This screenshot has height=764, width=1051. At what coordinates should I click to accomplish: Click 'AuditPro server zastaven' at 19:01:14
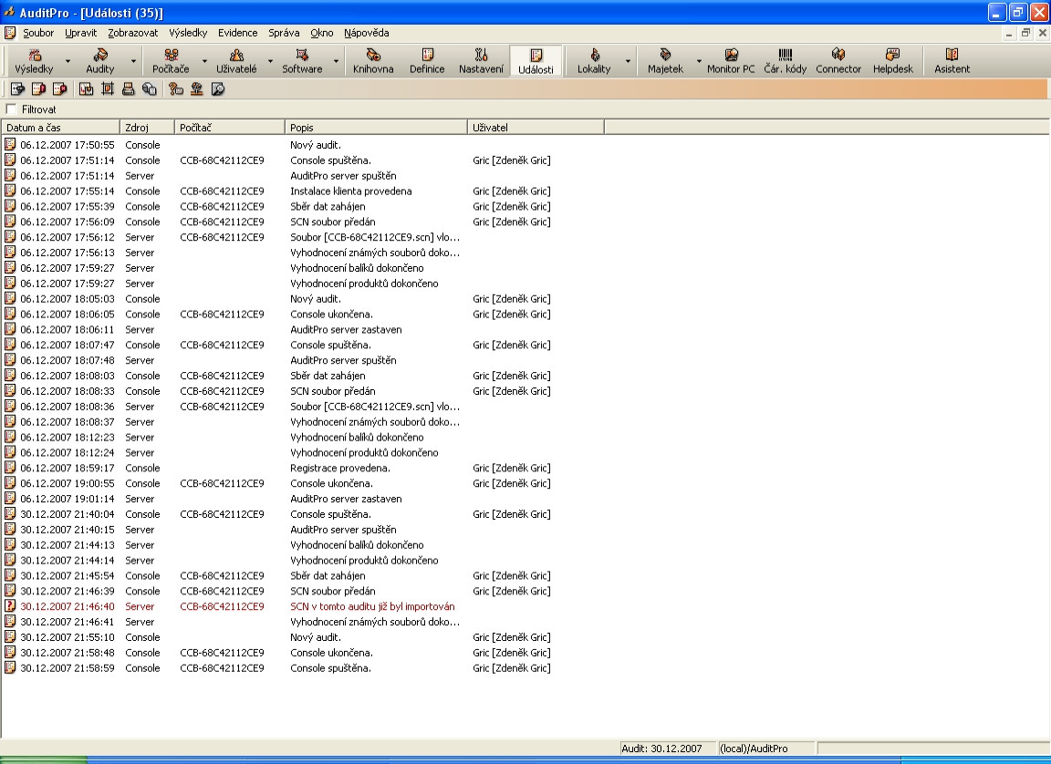[x=346, y=499]
